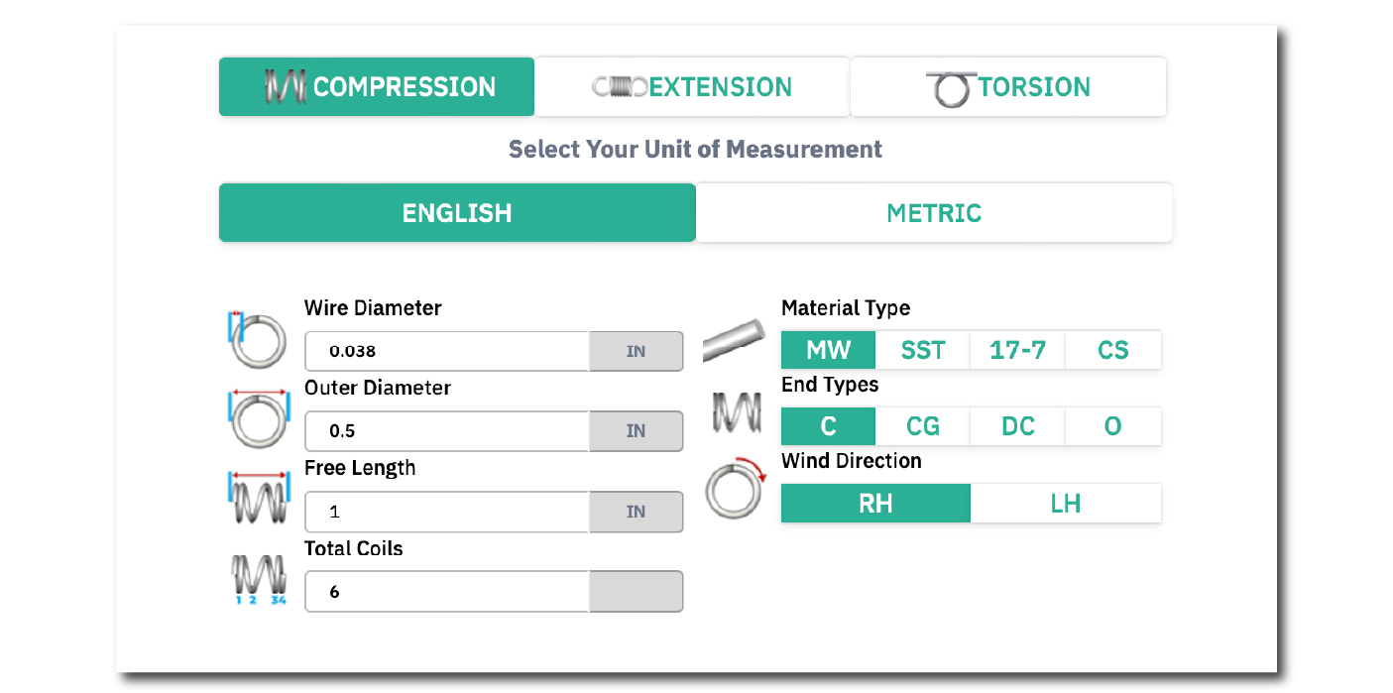
Task: Click the outer diameter coil icon
Action: (x=257, y=420)
